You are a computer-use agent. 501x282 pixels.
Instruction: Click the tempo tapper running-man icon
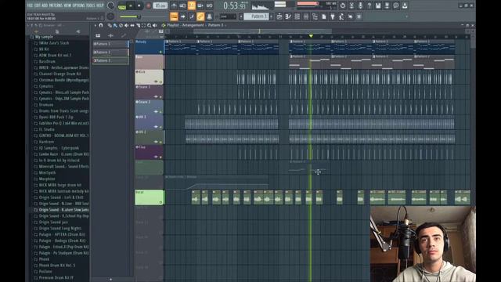(341, 16)
